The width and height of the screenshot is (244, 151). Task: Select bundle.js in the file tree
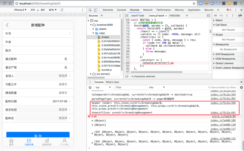pos(106,70)
